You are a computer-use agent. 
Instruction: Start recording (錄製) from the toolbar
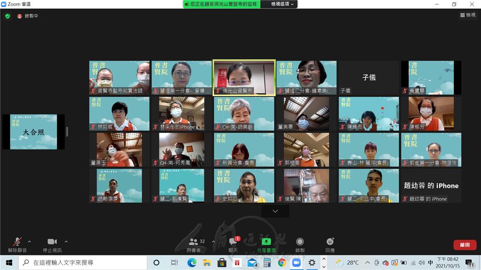click(x=300, y=245)
